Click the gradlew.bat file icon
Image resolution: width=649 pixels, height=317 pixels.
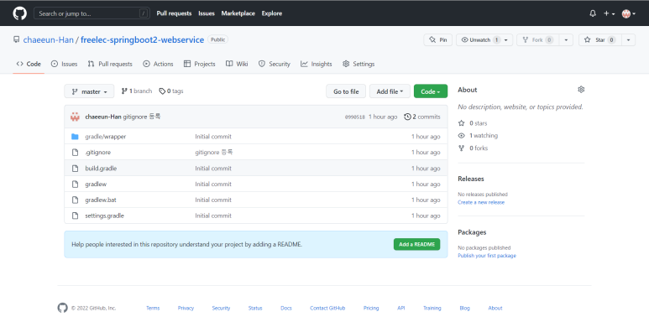tap(75, 200)
